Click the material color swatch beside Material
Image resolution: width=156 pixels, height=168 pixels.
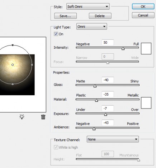[146, 103]
